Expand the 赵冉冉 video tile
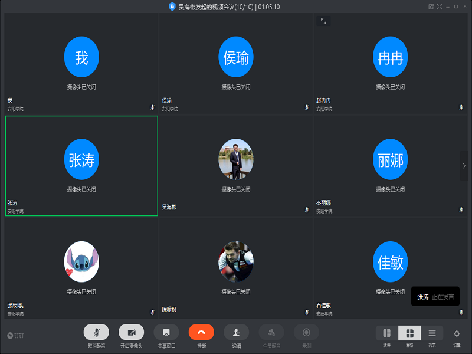The height and width of the screenshot is (354, 472). [323, 21]
